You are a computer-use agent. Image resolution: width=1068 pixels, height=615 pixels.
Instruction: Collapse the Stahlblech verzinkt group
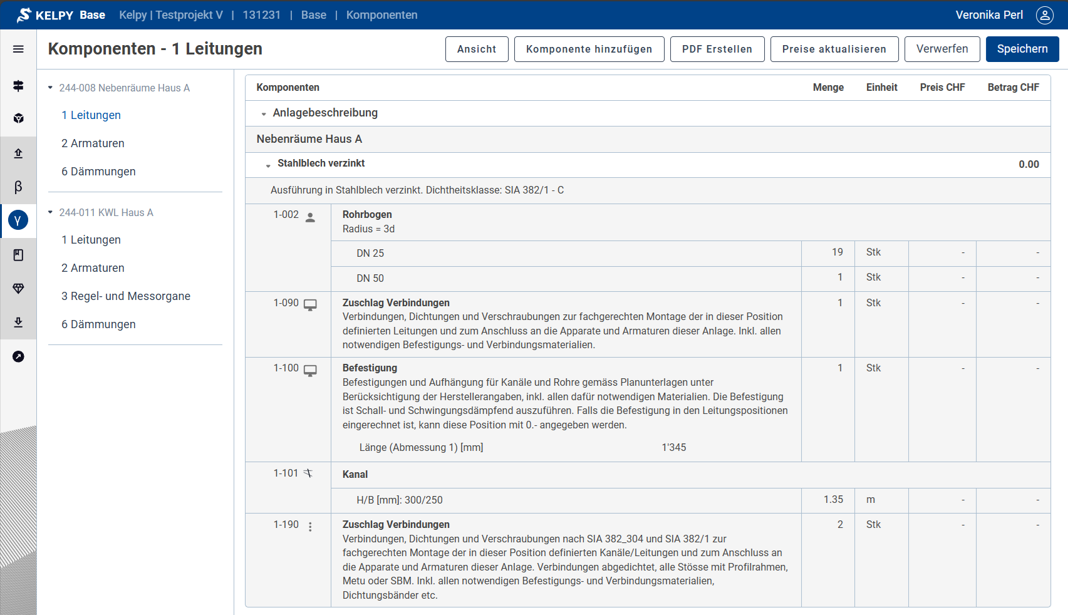(x=268, y=165)
